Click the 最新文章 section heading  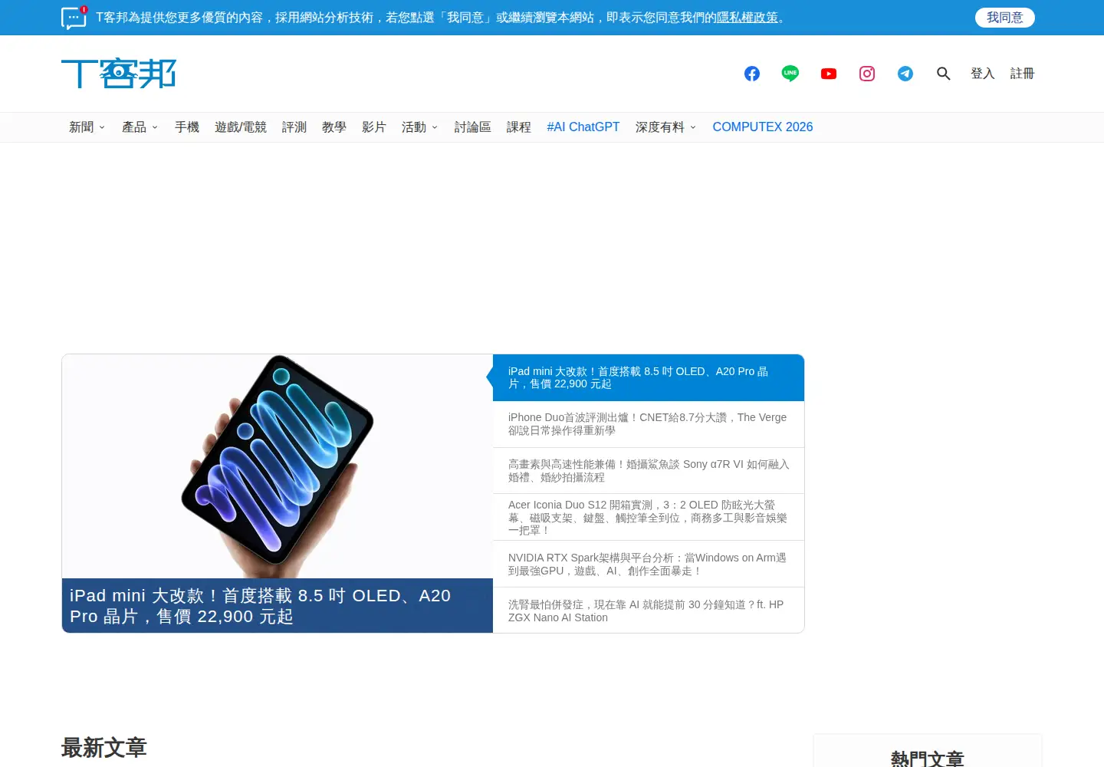104,748
